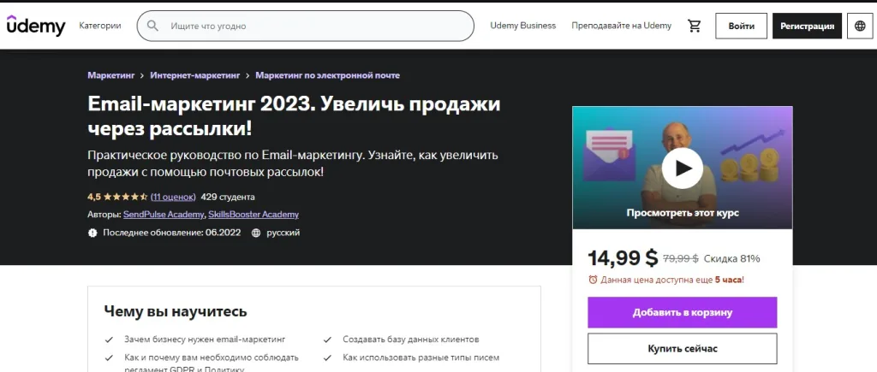877x372 pixels.
Task: Click 'Купить сейчас' button
Action: (683, 349)
